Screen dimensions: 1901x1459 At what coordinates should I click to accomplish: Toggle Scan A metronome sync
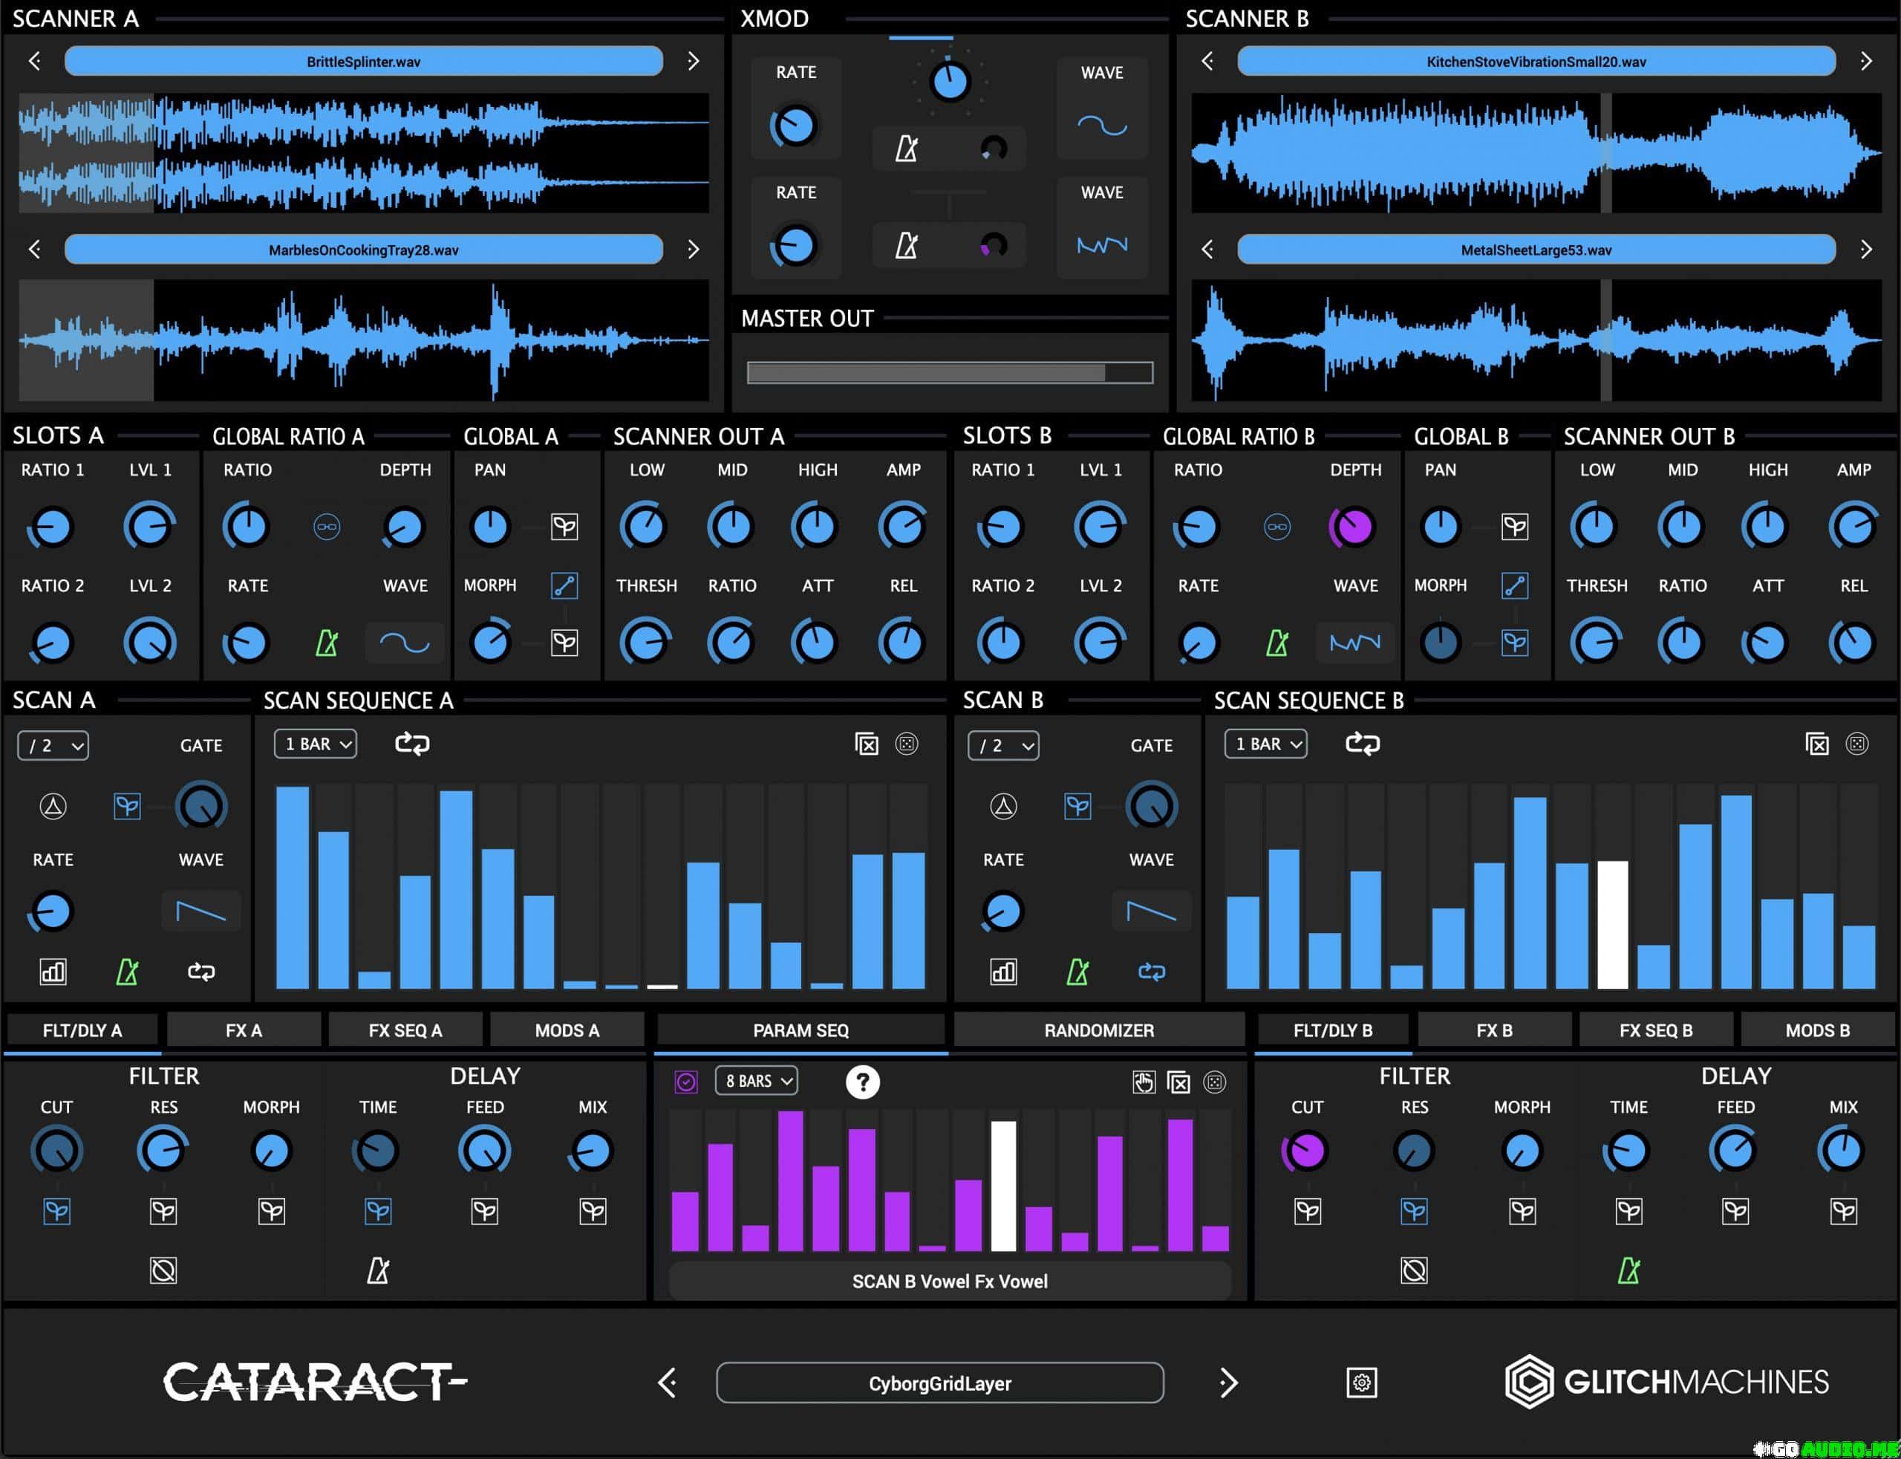point(127,972)
